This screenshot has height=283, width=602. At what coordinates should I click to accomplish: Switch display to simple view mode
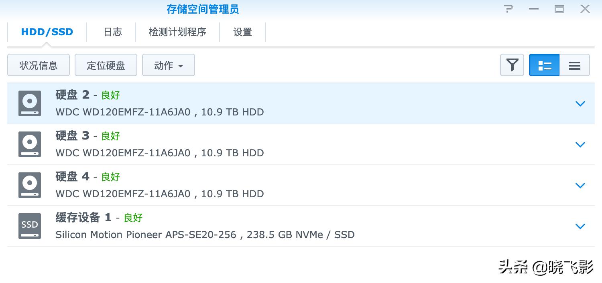(x=574, y=65)
